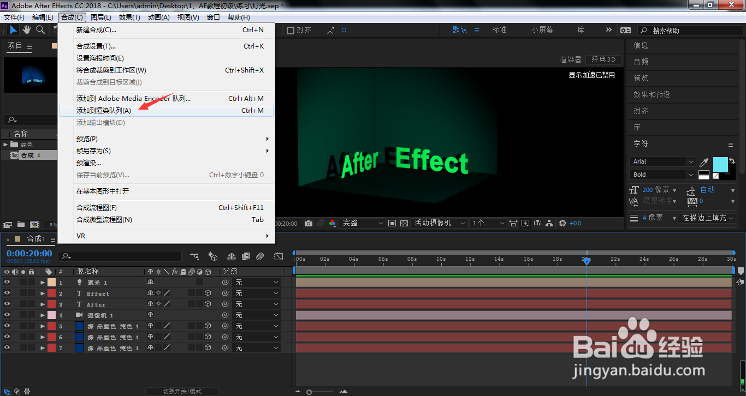
Task: Hide the After text layer
Action: click(x=7, y=304)
